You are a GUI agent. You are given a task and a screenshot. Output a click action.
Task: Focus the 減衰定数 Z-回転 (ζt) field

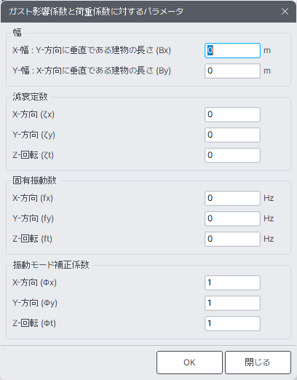[232, 155]
